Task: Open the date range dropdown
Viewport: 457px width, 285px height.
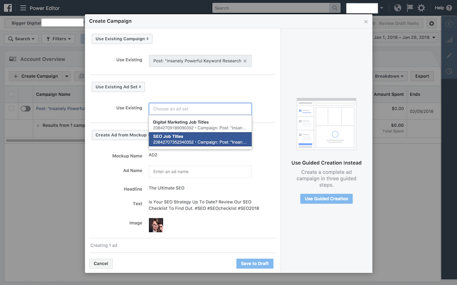Action: point(404,37)
